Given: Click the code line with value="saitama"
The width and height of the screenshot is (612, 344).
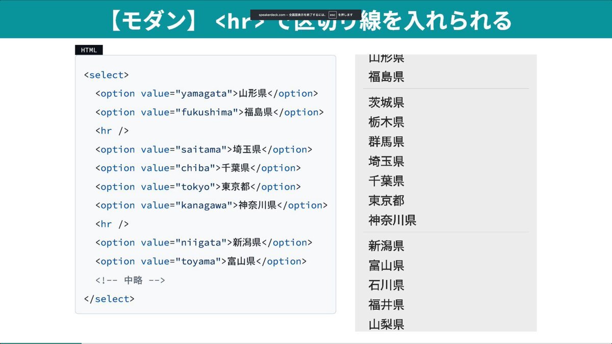Looking at the screenshot, I should [203, 149].
